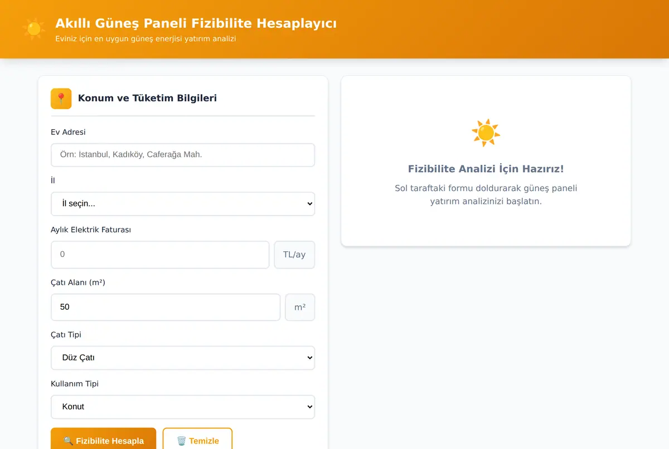The image size is (669, 449).
Task: Click the Çatı Alanı (m²) label
Action: 78,282
